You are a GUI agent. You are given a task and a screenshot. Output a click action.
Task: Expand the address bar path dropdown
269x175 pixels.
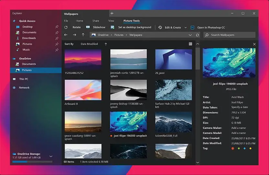(190, 35)
